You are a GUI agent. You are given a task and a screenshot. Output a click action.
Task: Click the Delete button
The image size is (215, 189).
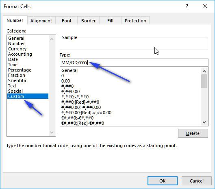[193, 133]
